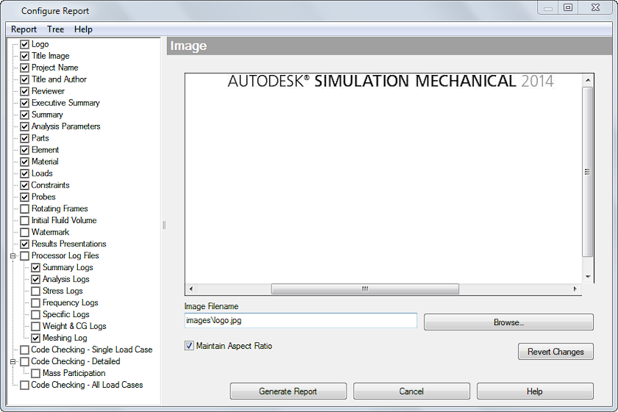Click the image preview vertical scrollbar thumb
This screenshot has width=618, height=412.
coord(587,172)
